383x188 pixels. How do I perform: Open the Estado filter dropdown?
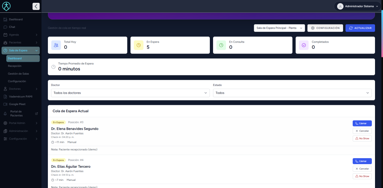tap(292, 93)
